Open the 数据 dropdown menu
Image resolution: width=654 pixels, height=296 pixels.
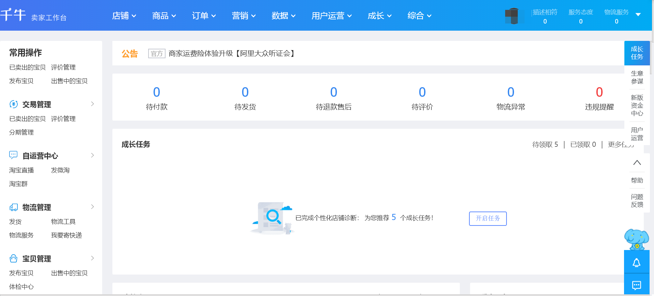click(283, 16)
